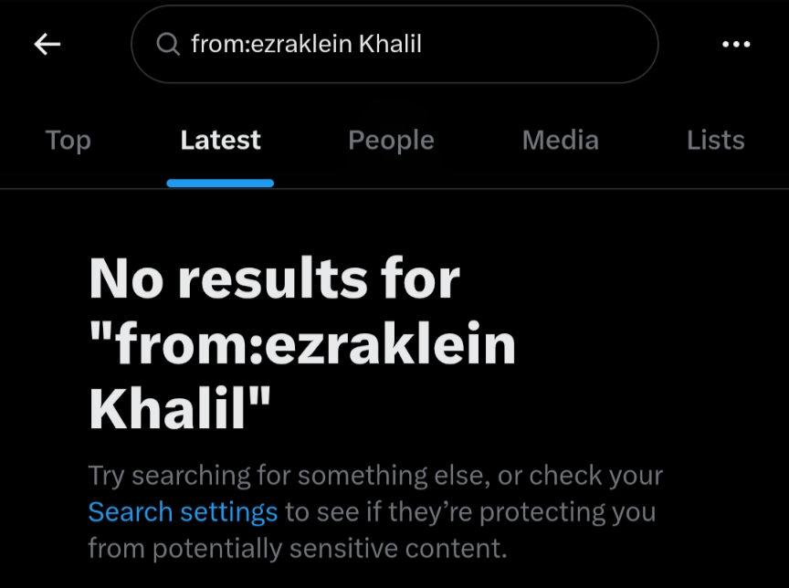Select the Latest tab
Image resolution: width=789 pixels, height=588 pixels.
click(x=220, y=140)
